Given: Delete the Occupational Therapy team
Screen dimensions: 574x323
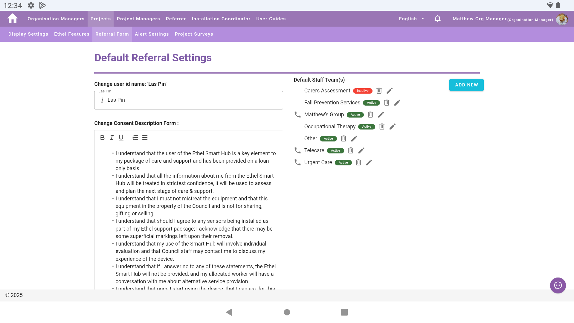Looking at the screenshot, I should tap(382, 127).
